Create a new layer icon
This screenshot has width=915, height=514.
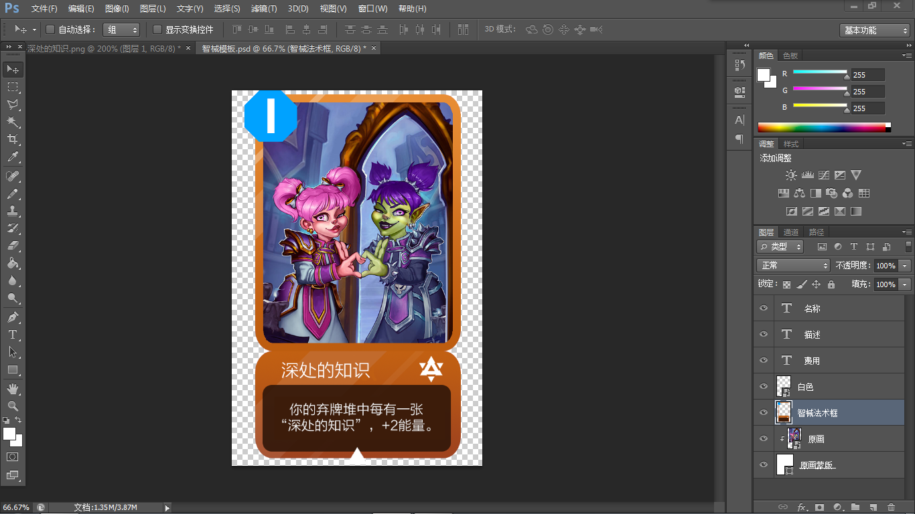pyautogui.click(x=873, y=507)
